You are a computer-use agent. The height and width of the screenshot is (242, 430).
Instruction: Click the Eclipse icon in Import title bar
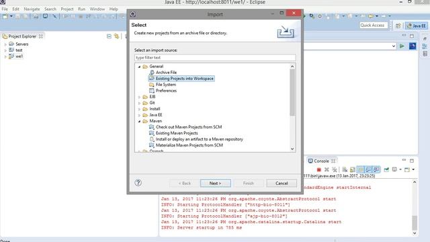pyautogui.click(x=133, y=14)
